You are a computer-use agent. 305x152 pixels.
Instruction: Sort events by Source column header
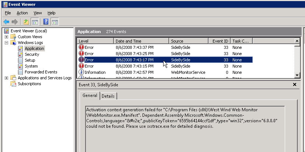click(188, 41)
